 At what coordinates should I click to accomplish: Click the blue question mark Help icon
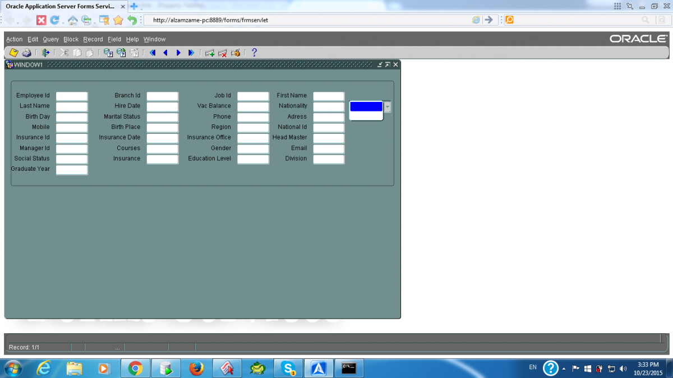(x=254, y=53)
